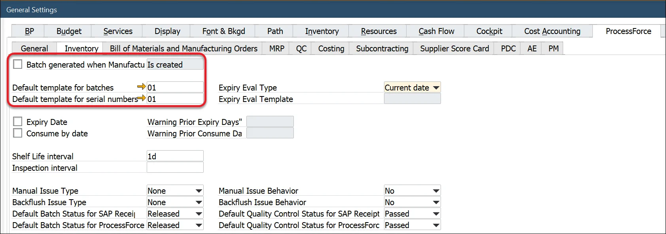Screen dimensions: 666x234
Task: Open the PM sub-tab
Action: (x=553, y=48)
